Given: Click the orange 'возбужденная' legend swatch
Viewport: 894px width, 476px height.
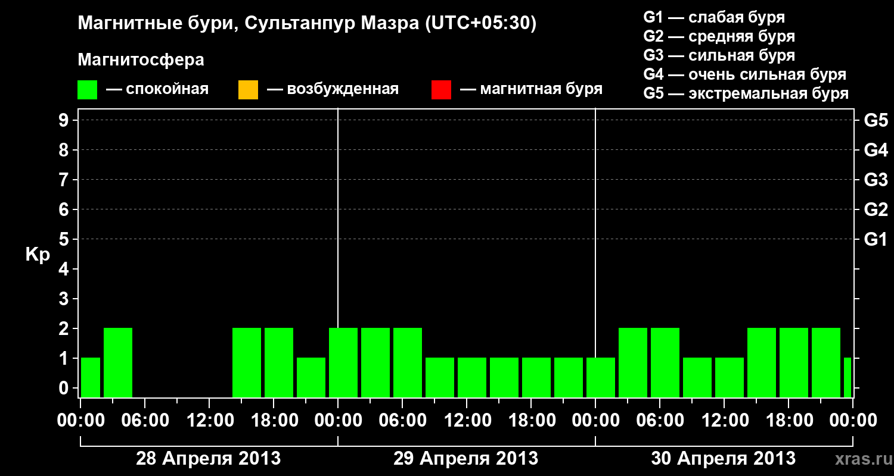Looking at the screenshot, I should point(248,90).
